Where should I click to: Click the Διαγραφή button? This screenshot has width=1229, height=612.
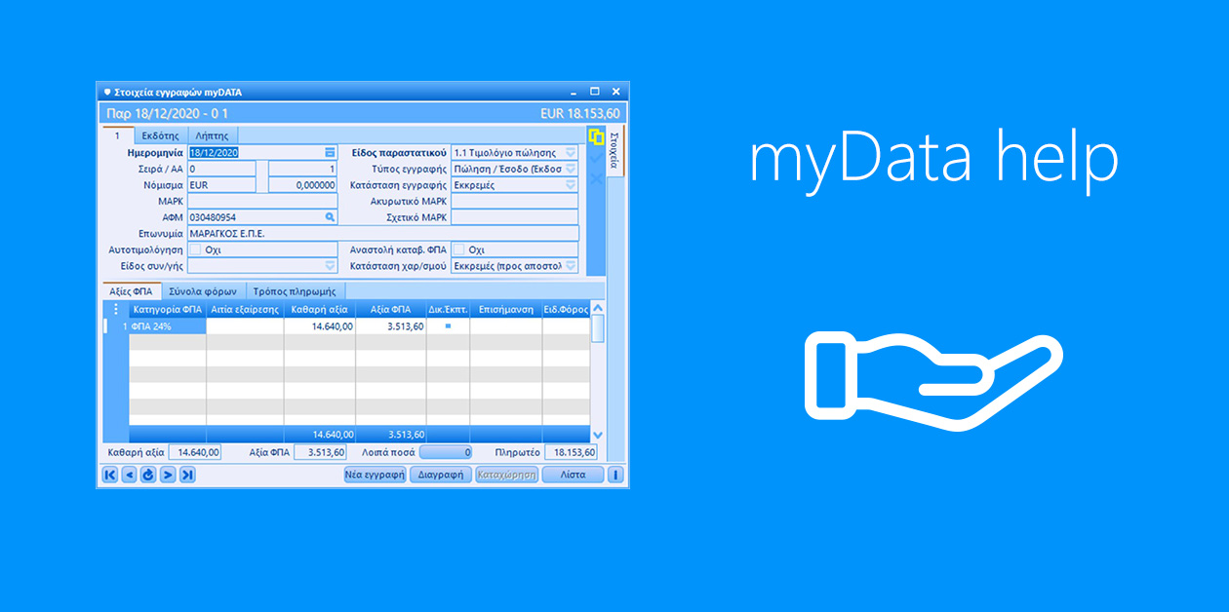click(x=441, y=475)
